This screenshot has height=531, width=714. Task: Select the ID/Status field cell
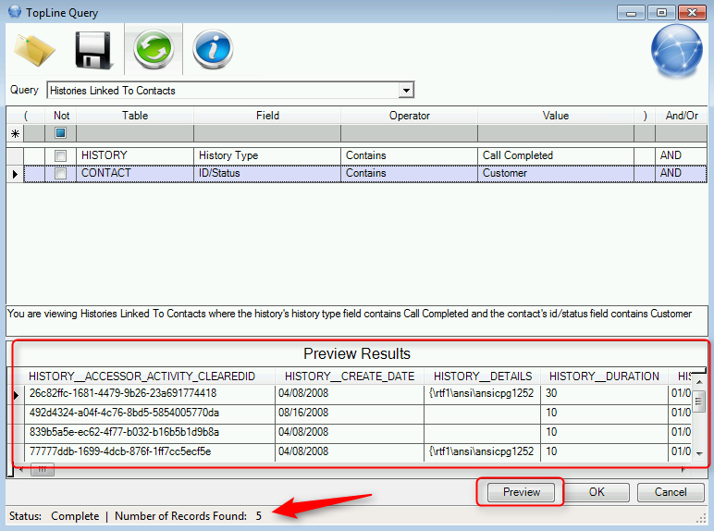pos(267,174)
